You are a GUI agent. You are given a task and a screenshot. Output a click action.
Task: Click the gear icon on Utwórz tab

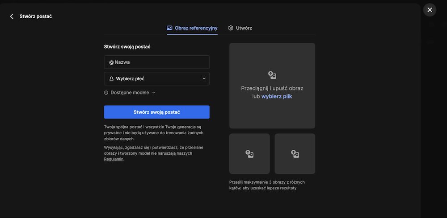coord(231,28)
